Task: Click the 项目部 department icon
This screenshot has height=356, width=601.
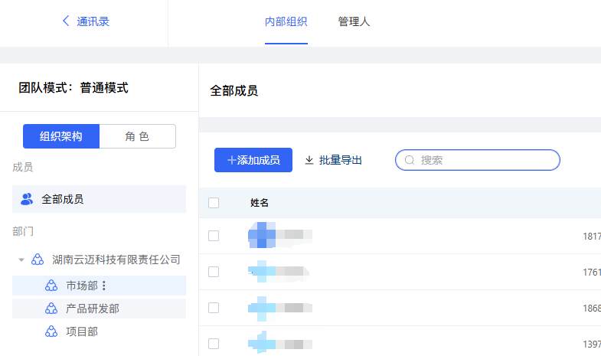Action: pyautogui.click(x=51, y=332)
